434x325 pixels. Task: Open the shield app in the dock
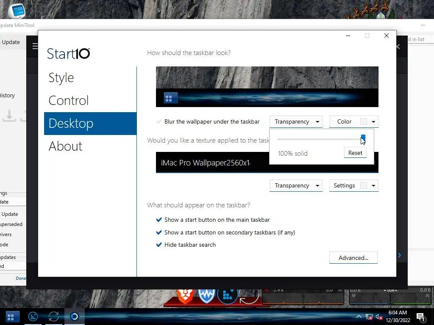point(206,296)
